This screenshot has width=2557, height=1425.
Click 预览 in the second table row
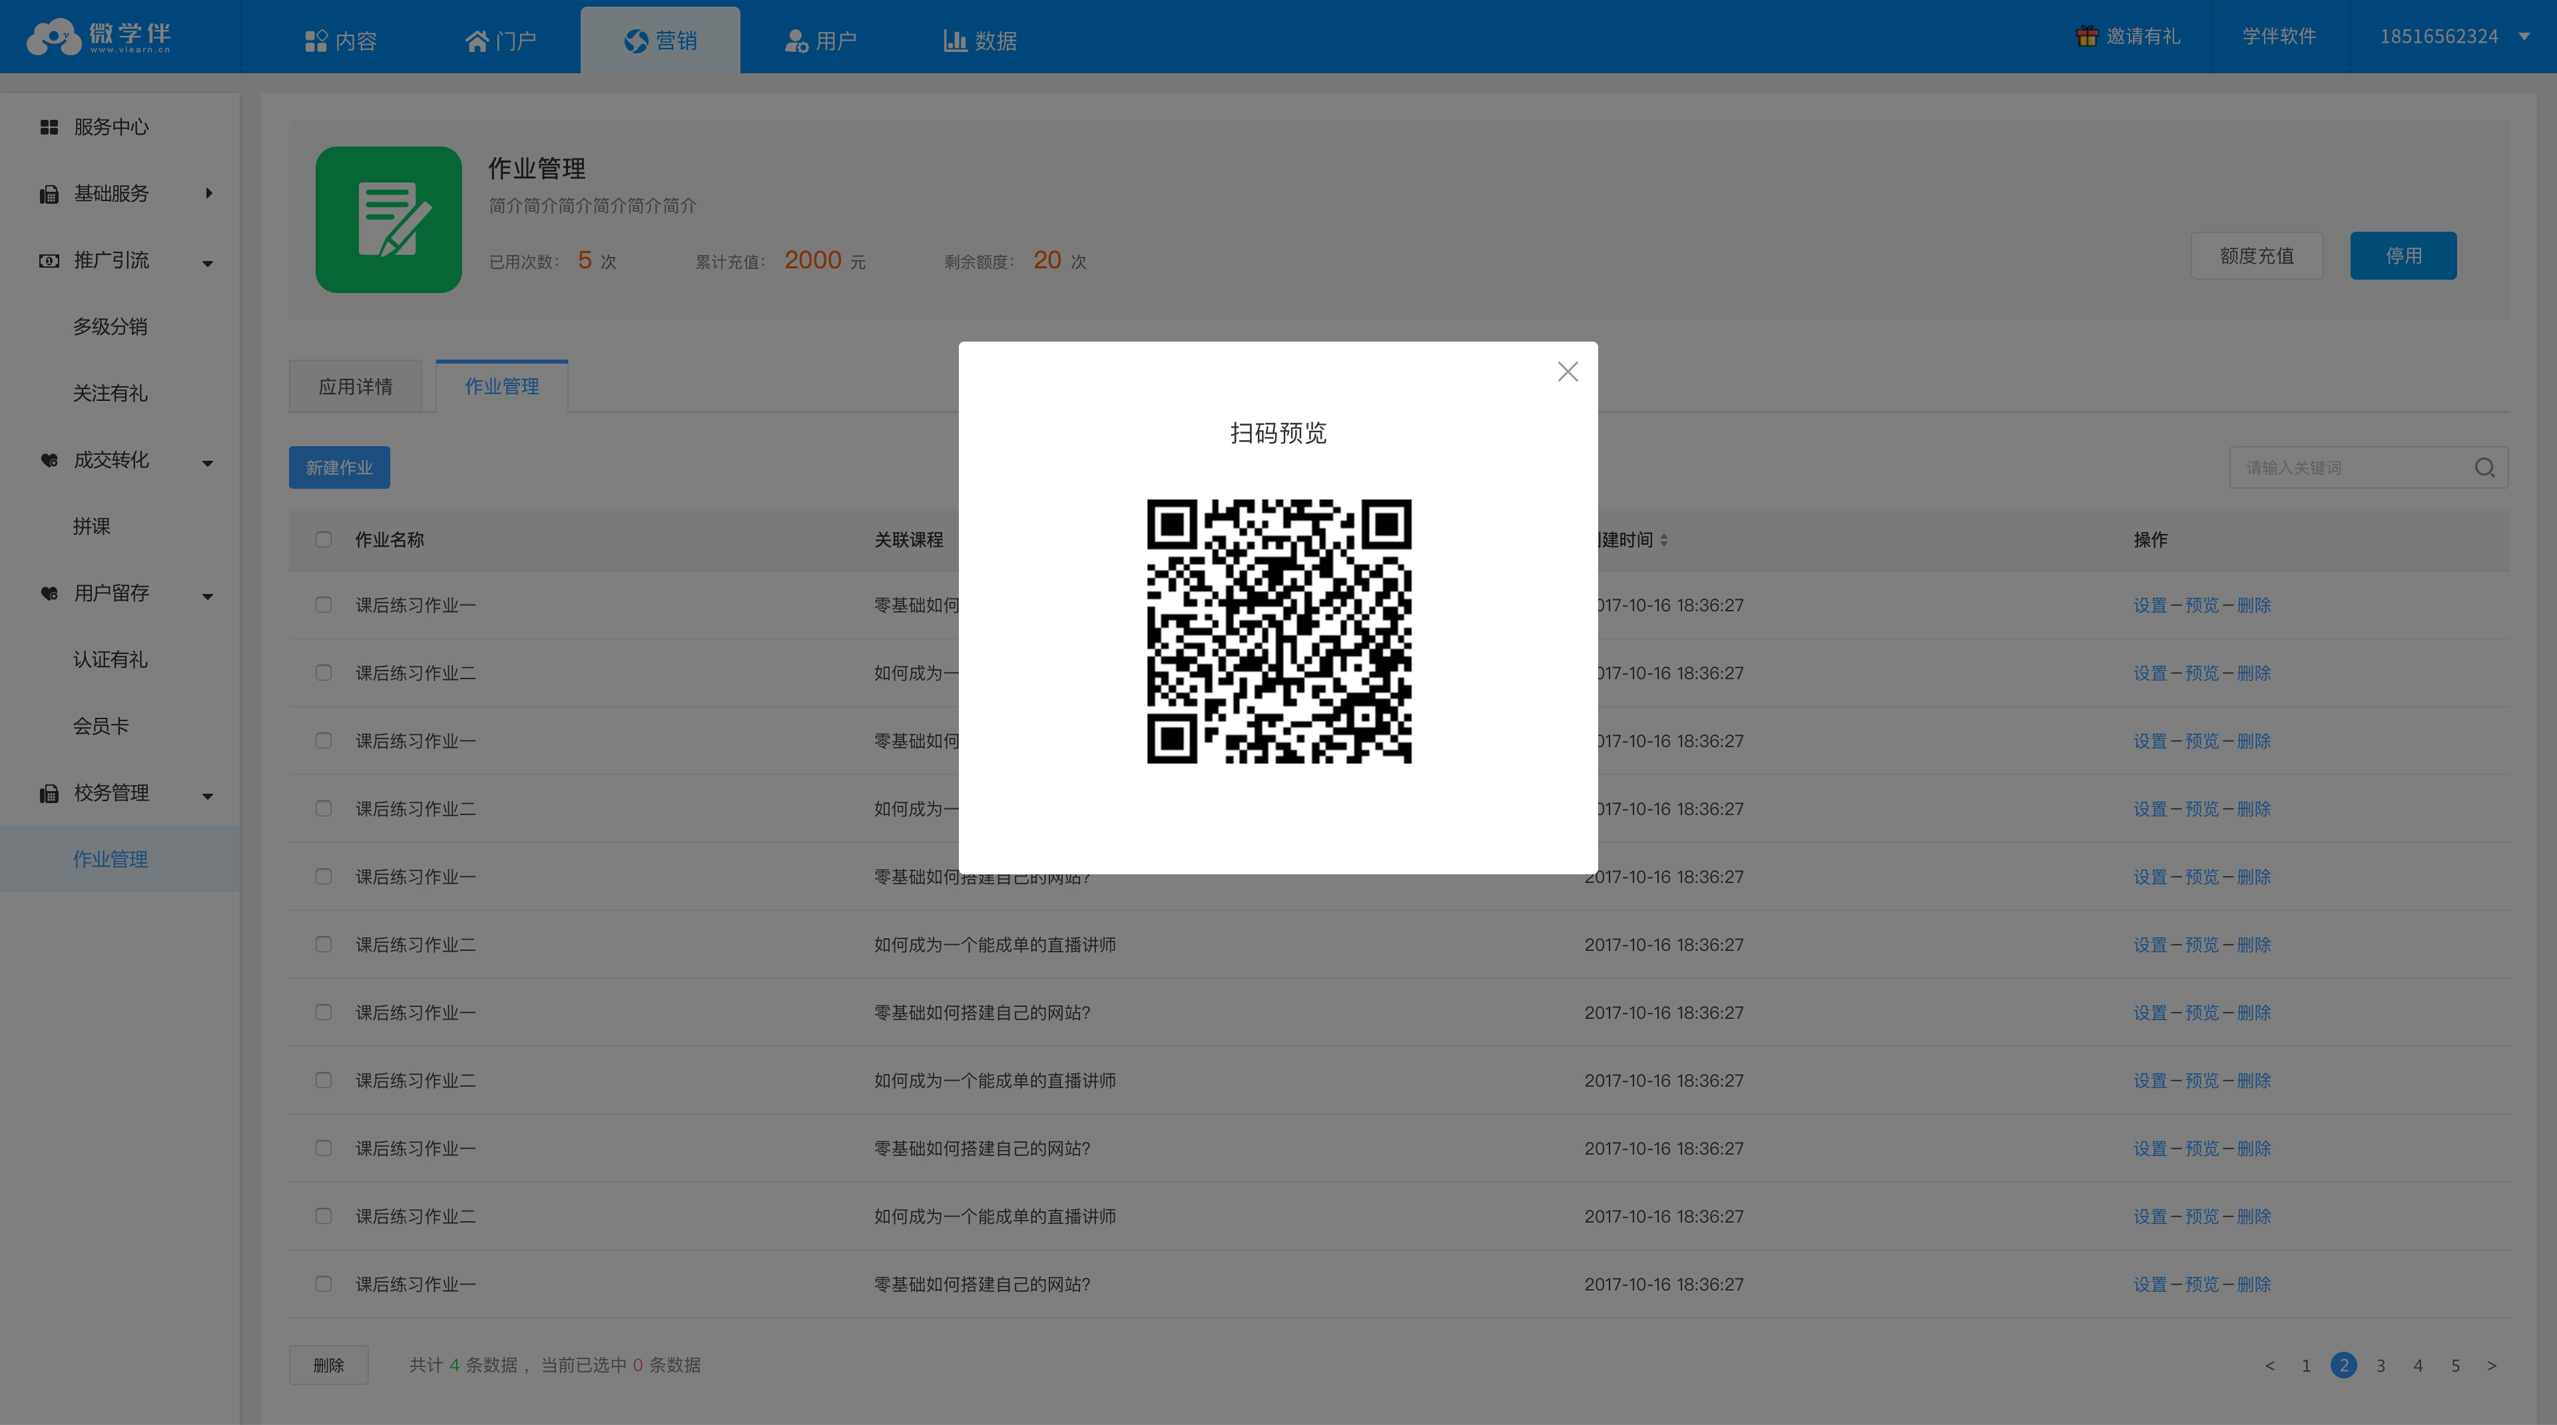point(2201,673)
